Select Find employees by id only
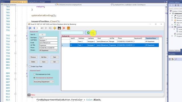The width and height of the screenshot is (182, 102). [34, 74]
